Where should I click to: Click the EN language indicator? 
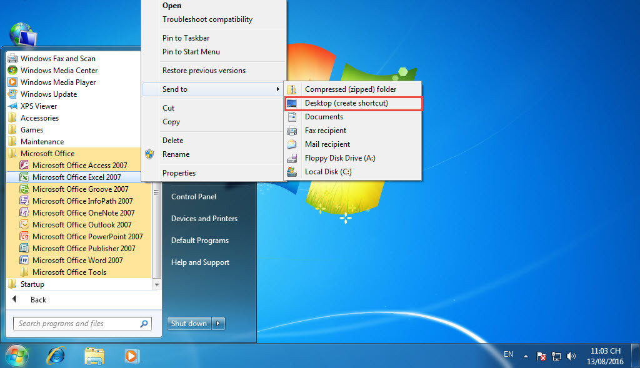(508, 354)
